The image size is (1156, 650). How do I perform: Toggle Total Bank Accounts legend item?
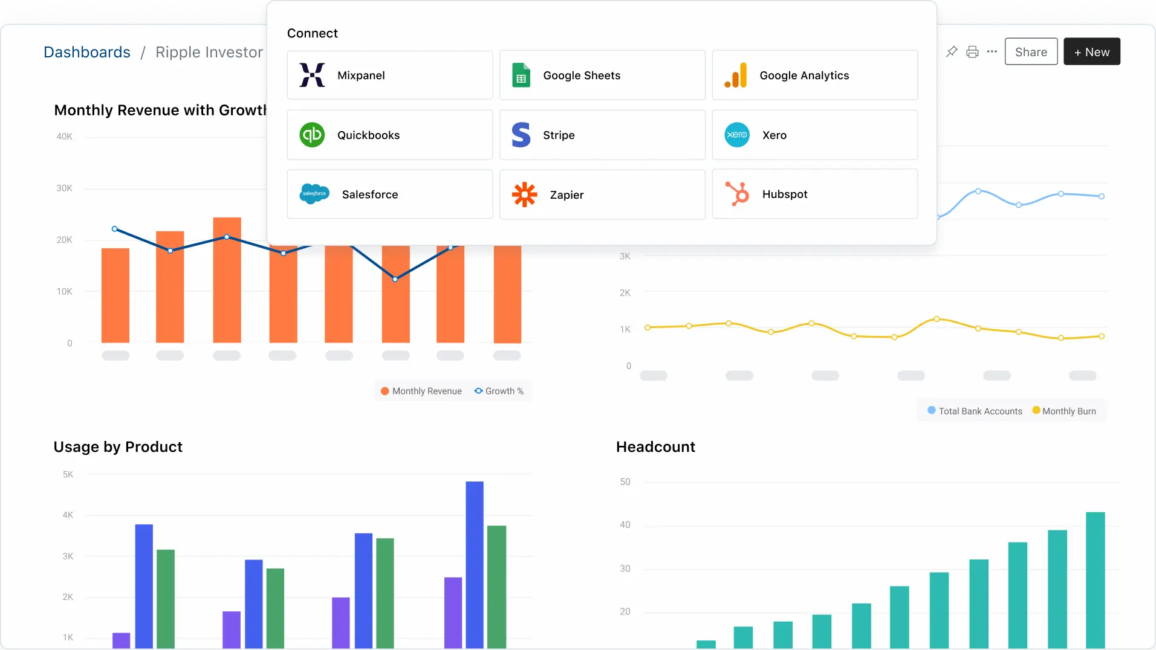pos(975,411)
